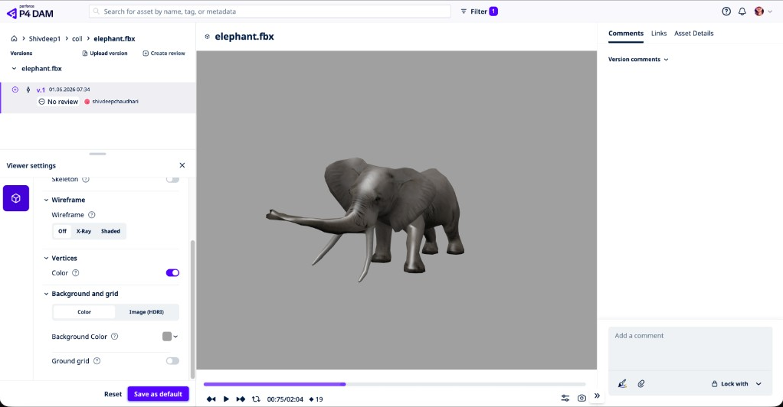
Task: Toggle animation loop icon
Action: [256, 399]
